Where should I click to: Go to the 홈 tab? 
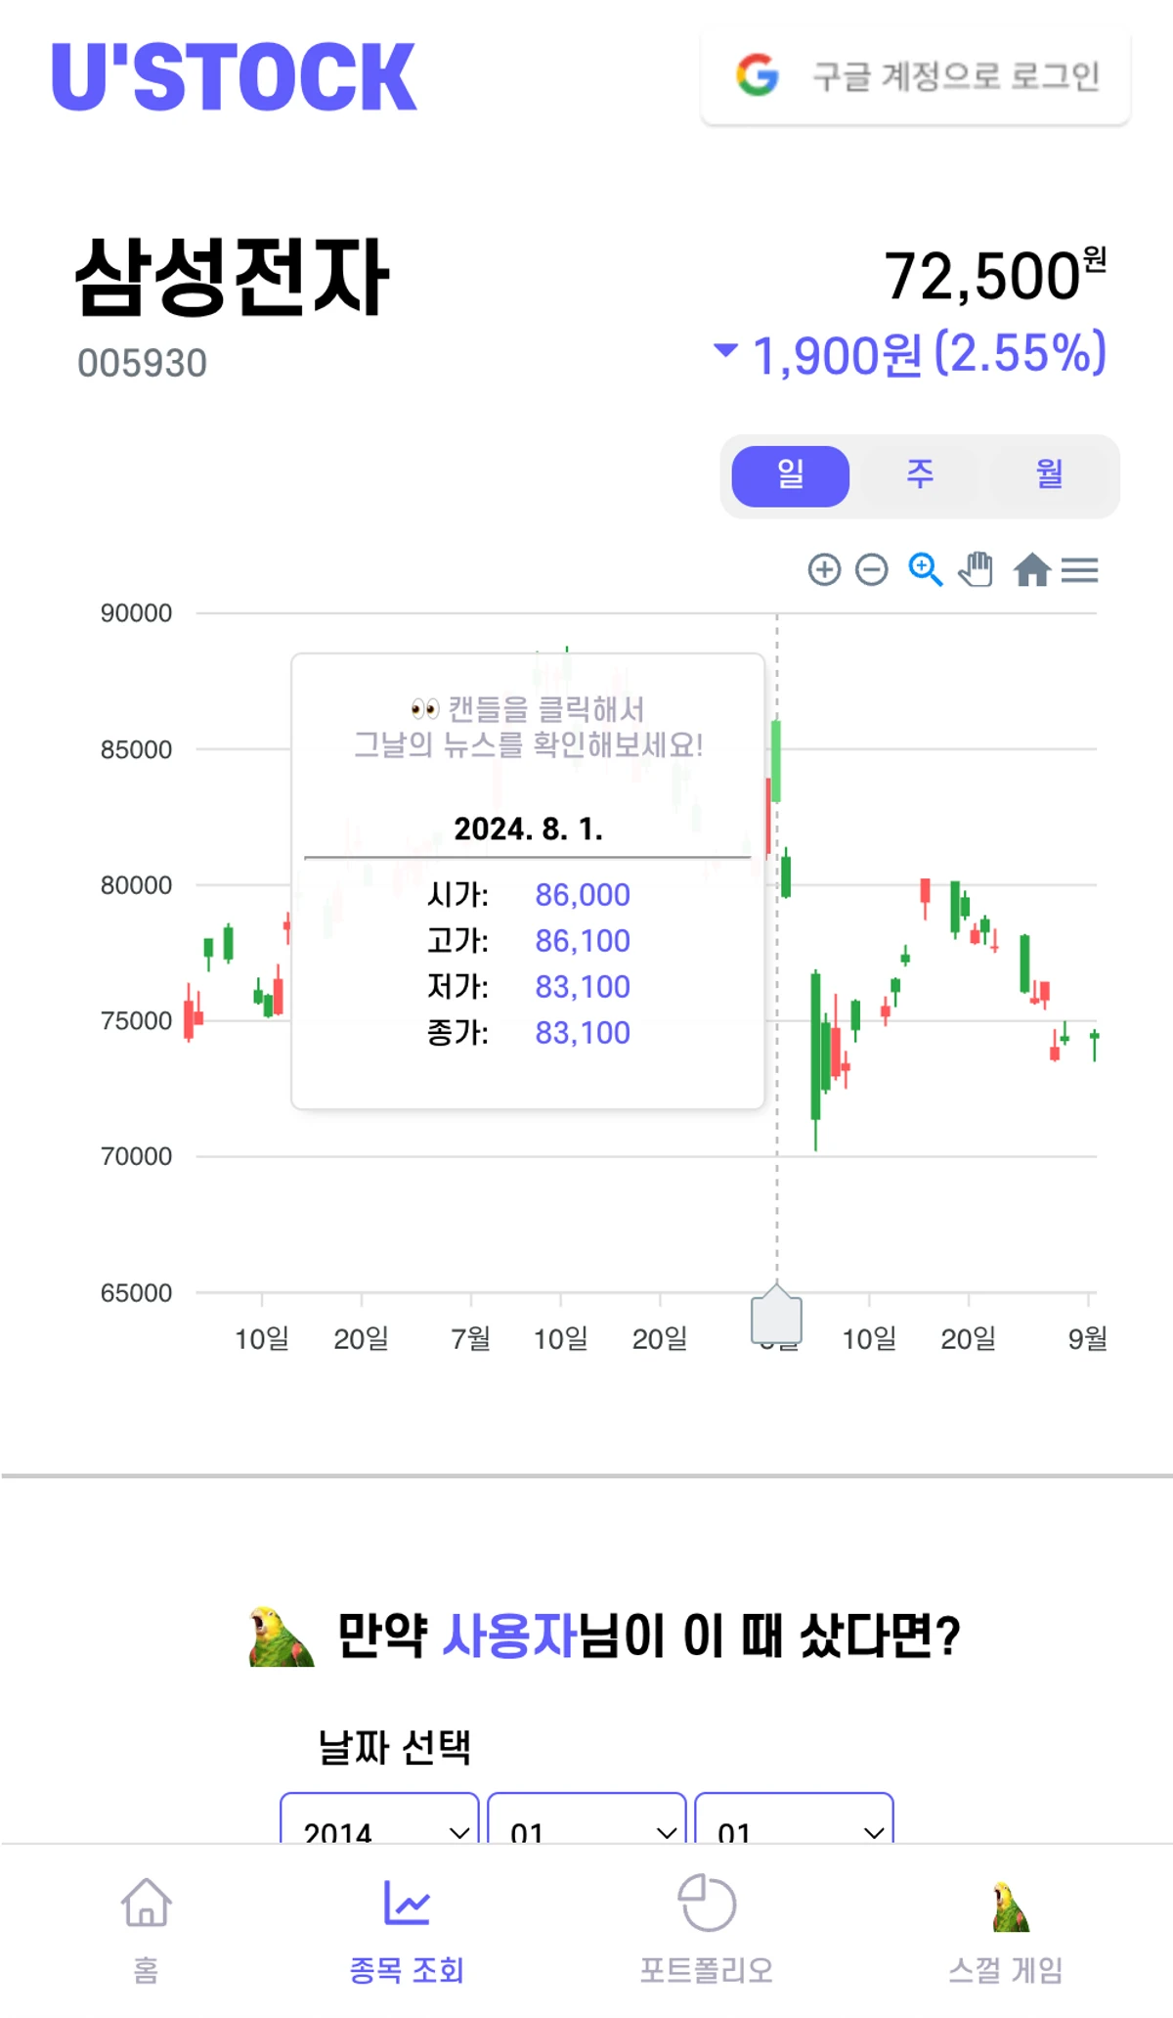[146, 1930]
